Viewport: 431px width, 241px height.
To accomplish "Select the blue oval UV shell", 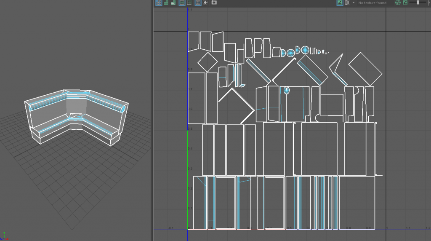I will pyautogui.click(x=287, y=90).
